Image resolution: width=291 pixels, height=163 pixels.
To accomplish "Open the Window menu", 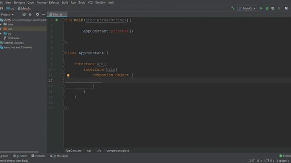I will 100,3.
